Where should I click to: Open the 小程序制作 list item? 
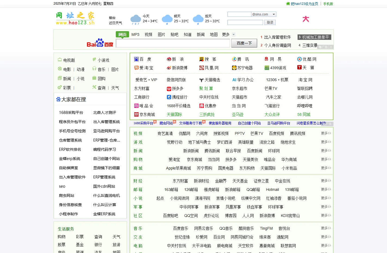[x=68, y=214]
